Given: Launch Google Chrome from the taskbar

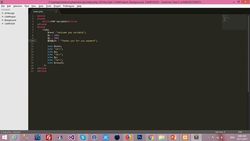Looking at the screenshot, I should [151, 137].
